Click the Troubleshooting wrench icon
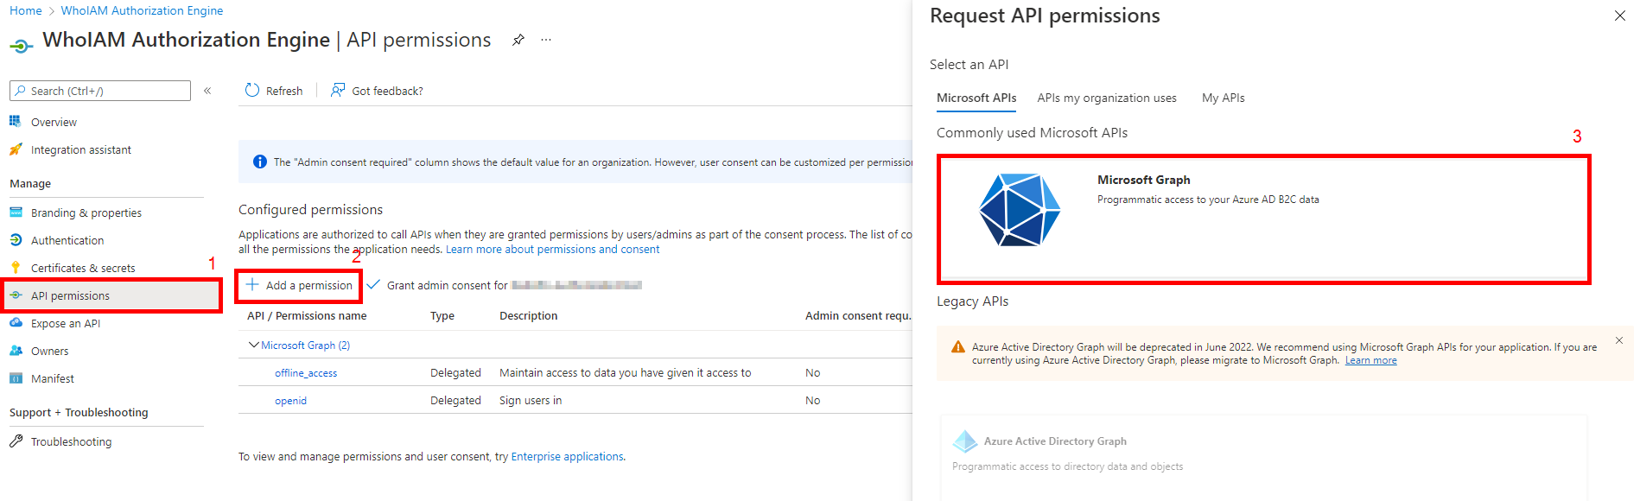 pyautogui.click(x=16, y=441)
